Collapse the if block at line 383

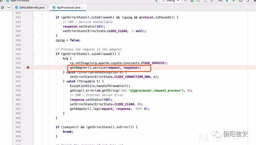click(x=33, y=18)
